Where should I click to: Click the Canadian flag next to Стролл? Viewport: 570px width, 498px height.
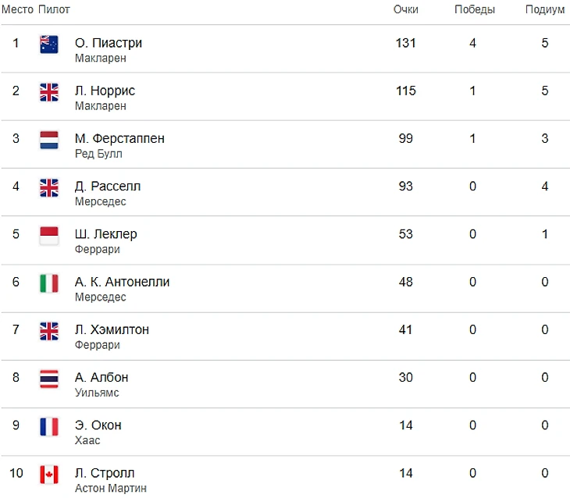(x=49, y=475)
